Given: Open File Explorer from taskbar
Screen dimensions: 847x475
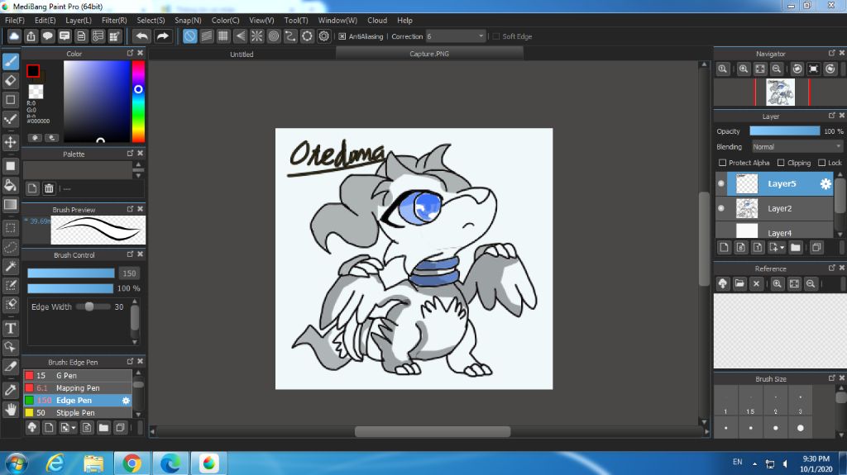Looking at the screenshot, I should (93, 463).
